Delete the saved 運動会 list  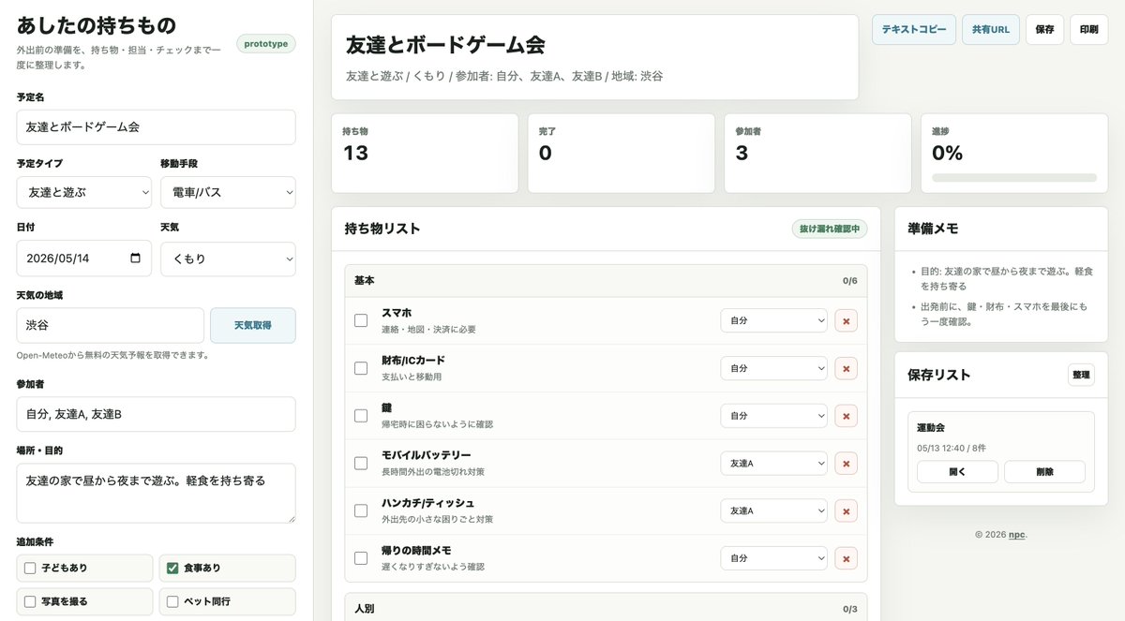[1044, 472]
